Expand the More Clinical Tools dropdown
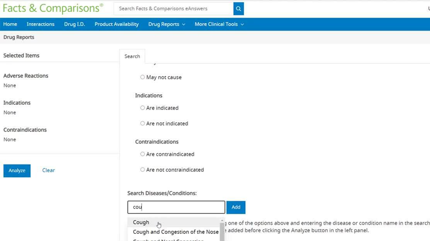430x241 pixels. pyautogui.click(x=219, y=24)
